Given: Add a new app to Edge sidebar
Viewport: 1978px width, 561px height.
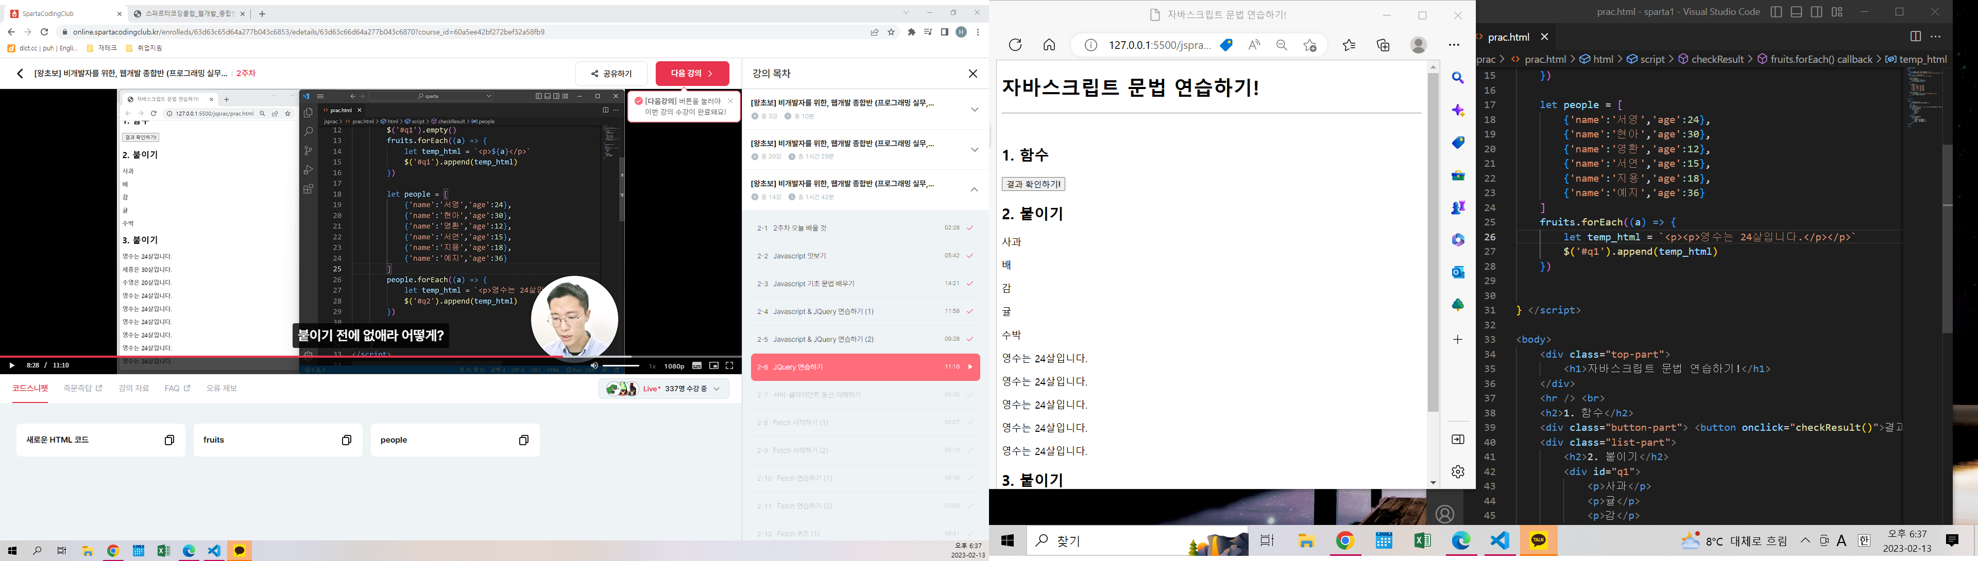Looking at the screenshot, I should pos(1458,339).
